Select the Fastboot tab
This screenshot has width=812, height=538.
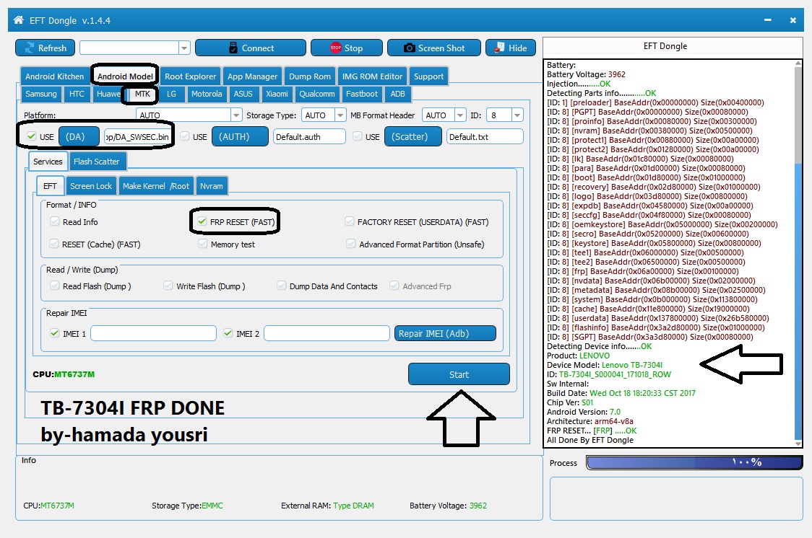tap(361, 94)
